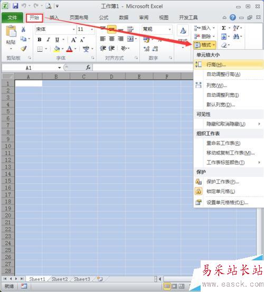Click the Decrease Indent icon
Image resolution: width=264 pixels, height=292 pixels.
(103, 49)
